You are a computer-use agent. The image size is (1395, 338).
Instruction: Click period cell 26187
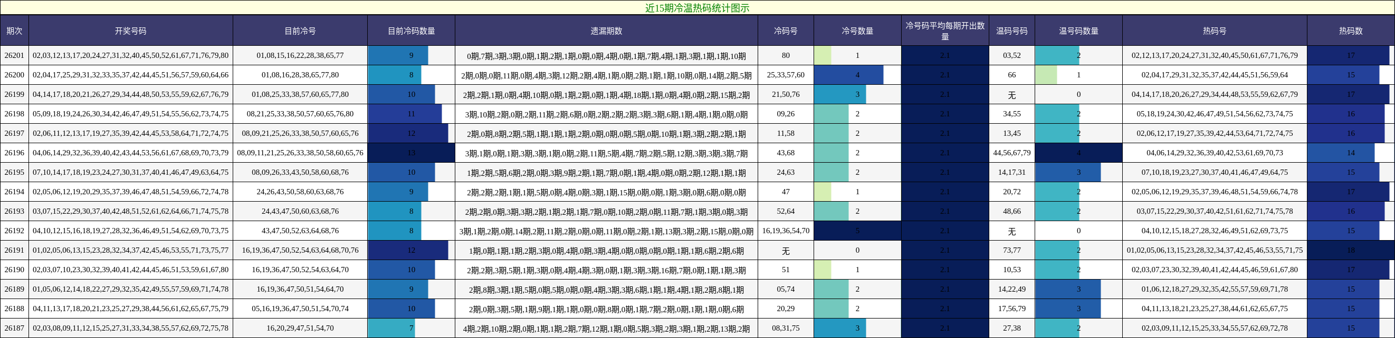tap(15, 327)
